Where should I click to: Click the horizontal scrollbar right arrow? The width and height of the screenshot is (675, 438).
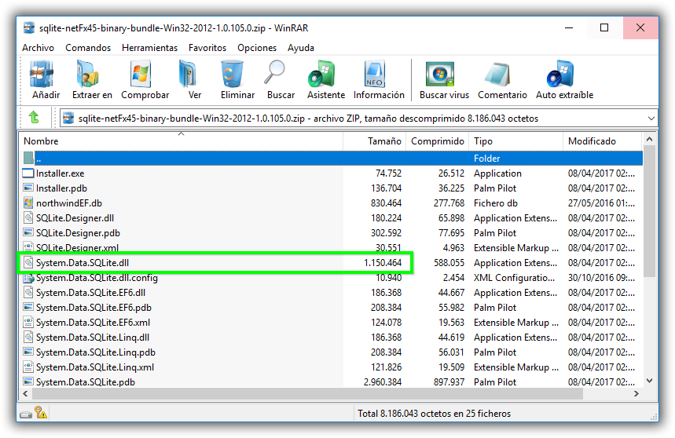(636, 393)
